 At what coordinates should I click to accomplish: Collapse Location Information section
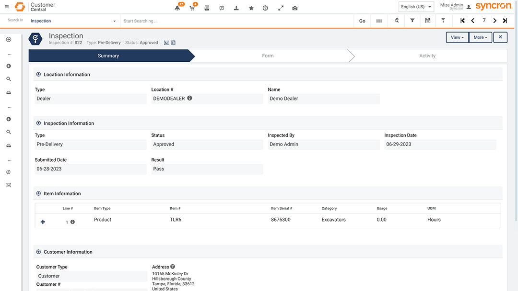click(x=38, y=75)
